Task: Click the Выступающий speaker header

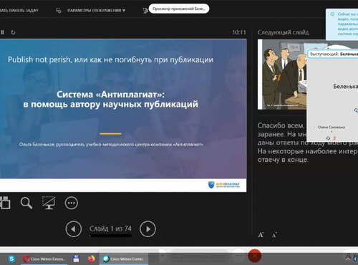Action: tap(334, 54)
